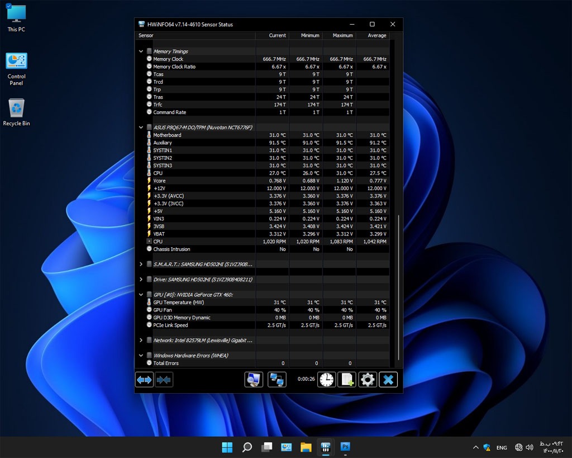Collapse the Memory Timings section

[141, 51]
